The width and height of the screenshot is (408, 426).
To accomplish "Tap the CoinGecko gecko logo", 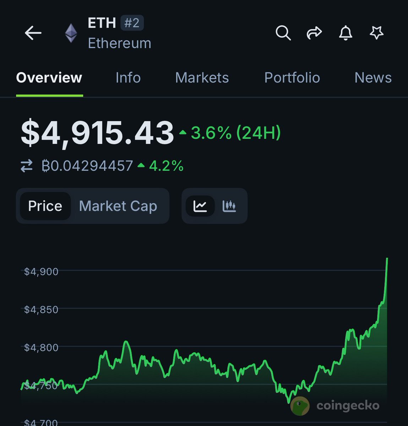I will tap(300, 406).
